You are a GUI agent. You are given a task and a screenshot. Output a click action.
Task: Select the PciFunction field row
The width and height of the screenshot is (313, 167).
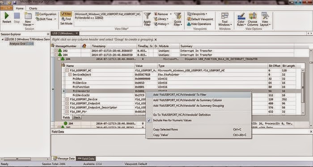pyautogui.click(x=182, y=87)
